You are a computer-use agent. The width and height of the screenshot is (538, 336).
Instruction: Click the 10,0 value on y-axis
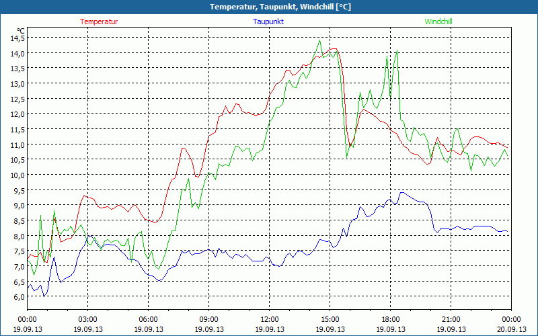pos(17,175)
